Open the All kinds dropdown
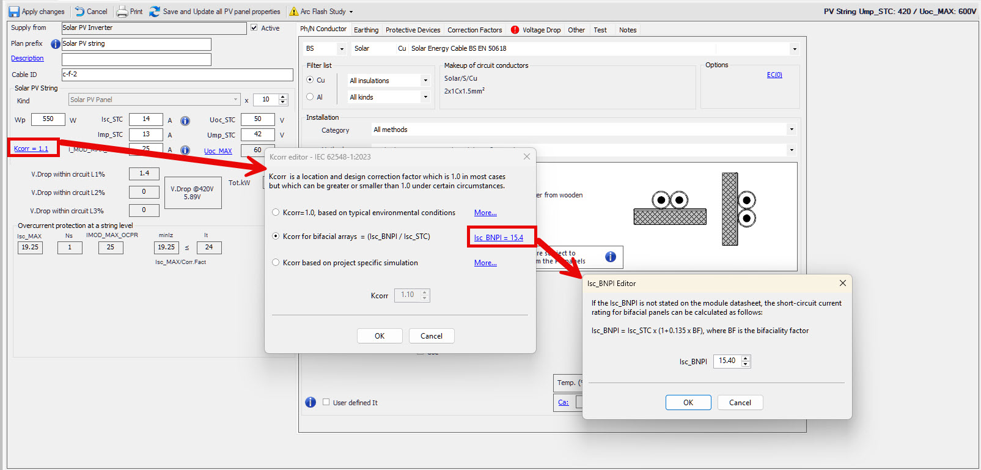Image resolution: width=981 pixels, height=470 pixels. 425,97
